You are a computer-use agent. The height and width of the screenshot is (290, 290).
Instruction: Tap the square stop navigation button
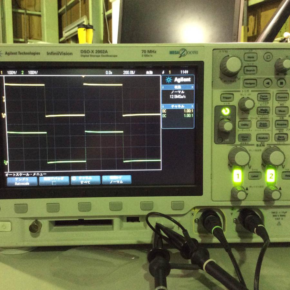pyautogui.click(x=281, y=83)
